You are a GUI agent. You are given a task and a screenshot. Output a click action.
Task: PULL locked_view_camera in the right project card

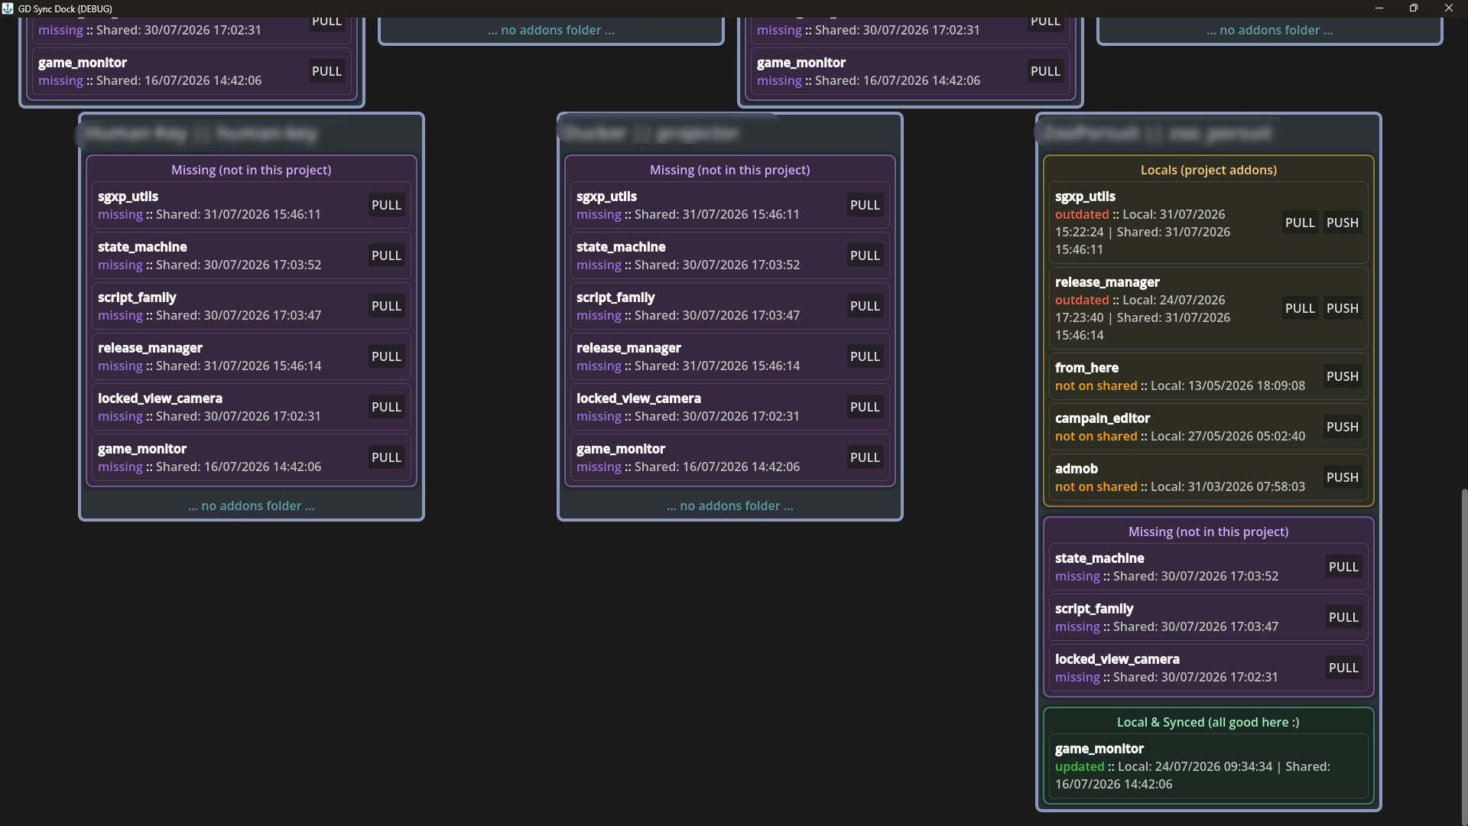(x=1343, y=668)
